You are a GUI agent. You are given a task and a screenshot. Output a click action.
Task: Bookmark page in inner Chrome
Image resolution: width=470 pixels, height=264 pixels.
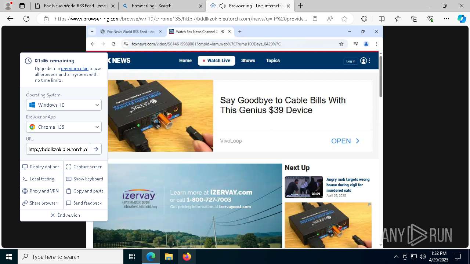pyautogui.click(x=341, y=44)
